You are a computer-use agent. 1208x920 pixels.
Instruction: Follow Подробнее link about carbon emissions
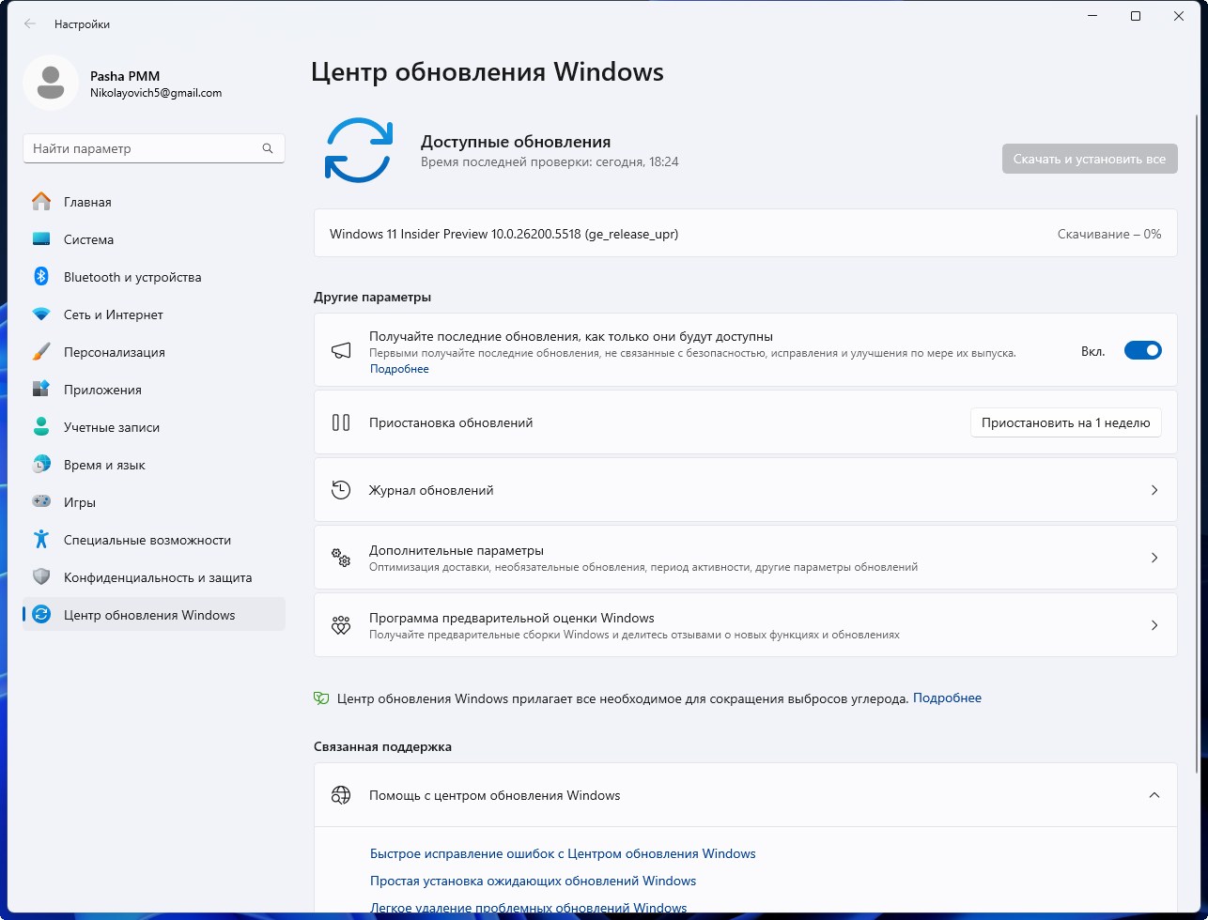click(x=947, y=698)
